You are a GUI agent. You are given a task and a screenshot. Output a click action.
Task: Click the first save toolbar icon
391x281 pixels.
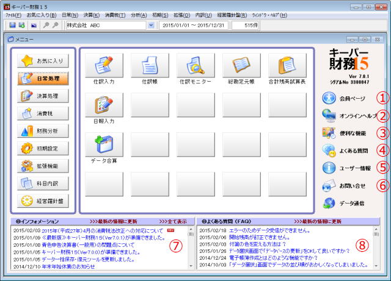pos(12,25)
